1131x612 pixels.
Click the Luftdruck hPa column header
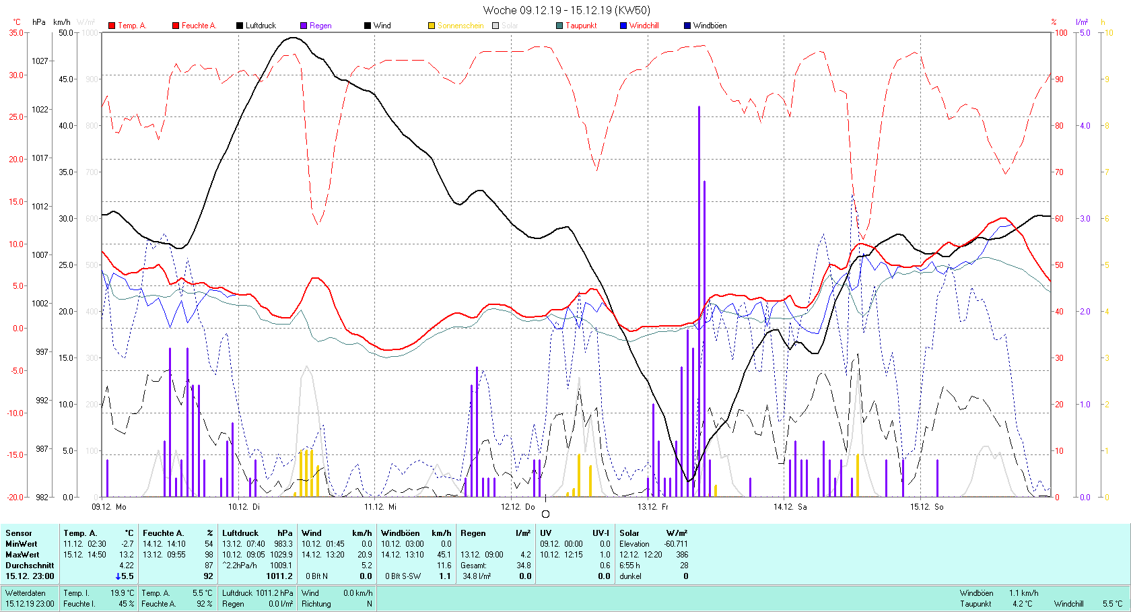(x=257, y=533)
